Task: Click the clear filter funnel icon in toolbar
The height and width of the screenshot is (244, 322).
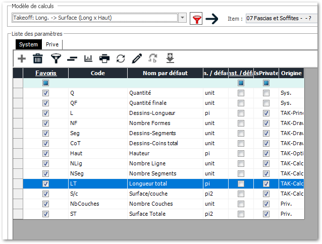Action: click(x=56, y=58)
